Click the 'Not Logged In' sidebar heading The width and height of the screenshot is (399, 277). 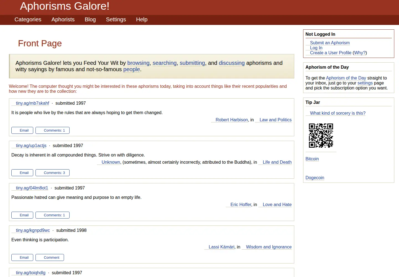(x=320, y=34)
